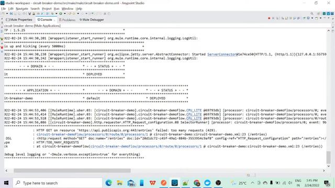Expand the Run button dropdown arrow
The height and width of the screenshot is (188, 335).
[65, 14]
